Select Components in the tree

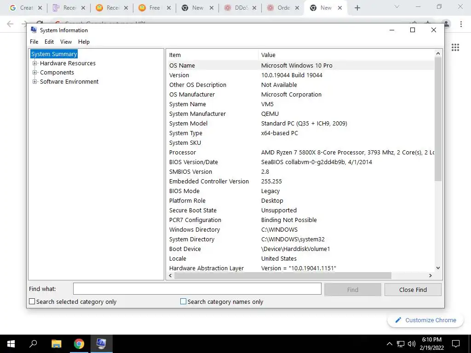pos(57,72)
